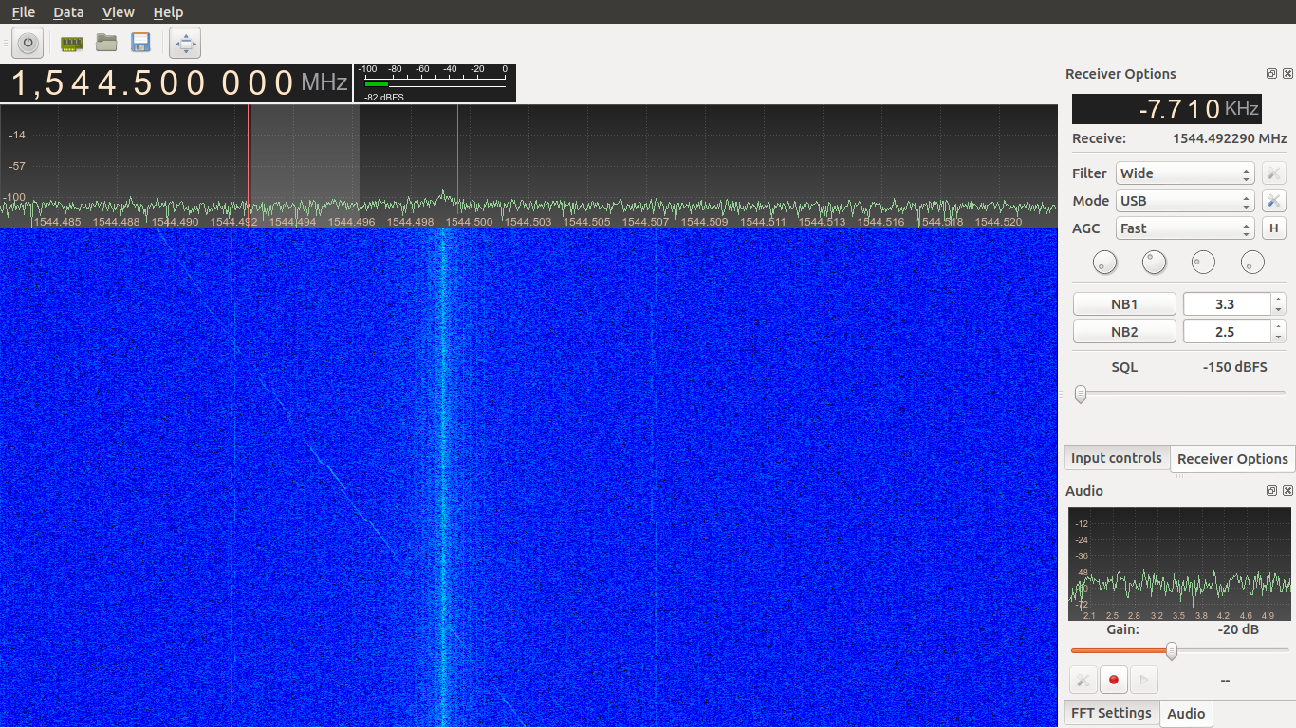Viewport: 1296px width, 728px height.
Task: Click the save settings floppy disk icon
Action: coord(140,42)
